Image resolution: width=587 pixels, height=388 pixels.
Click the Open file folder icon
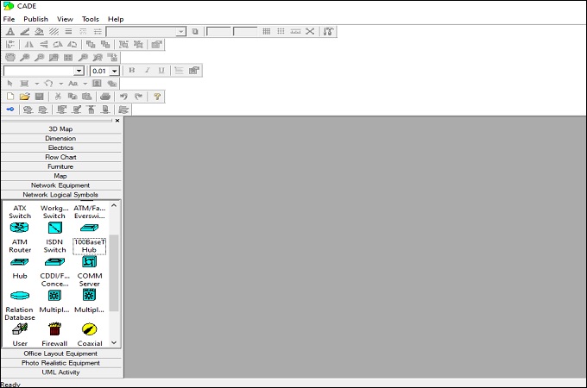(x=24, y=97)
